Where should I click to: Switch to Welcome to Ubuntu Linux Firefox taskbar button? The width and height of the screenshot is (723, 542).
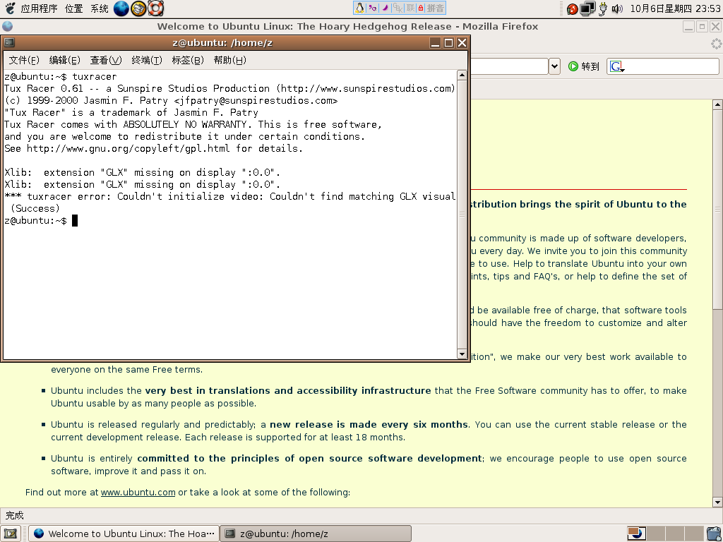(124, 534)
